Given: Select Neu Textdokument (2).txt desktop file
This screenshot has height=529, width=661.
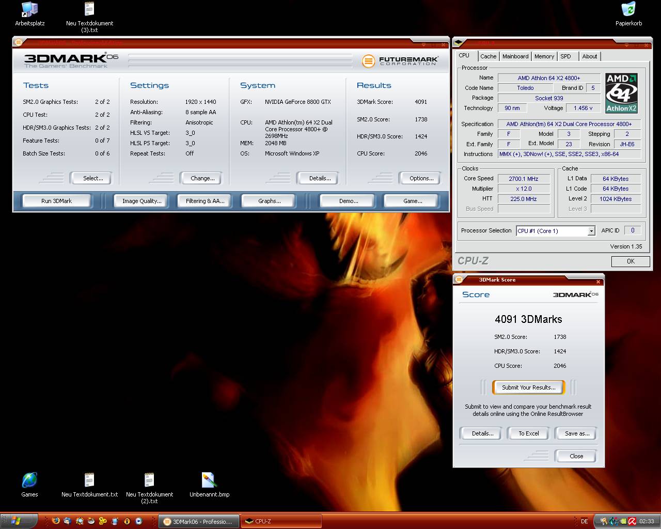Looking at the screenshot, I should pyautogui.click(x=149, y=488).
